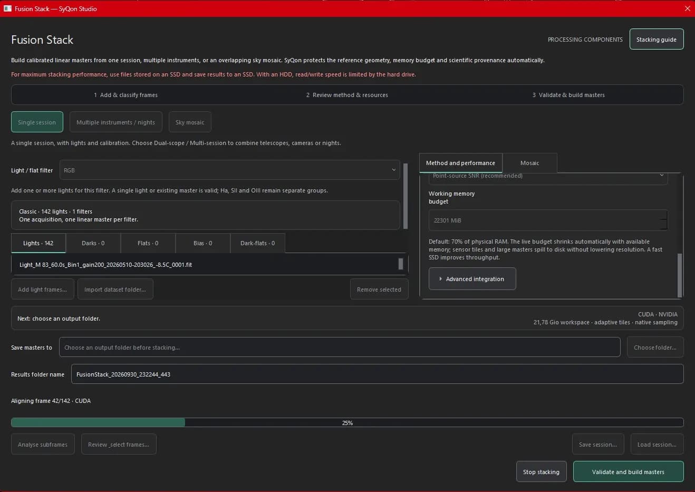This screenshot has width=695, height=492.
Task: Click the filter section scrollbar beside the RGB dropdown
Action: 405,195
